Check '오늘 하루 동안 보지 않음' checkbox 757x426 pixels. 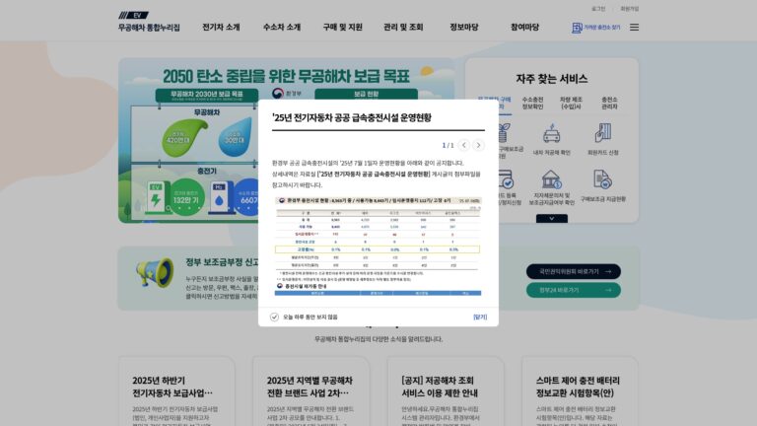[274, 317]
